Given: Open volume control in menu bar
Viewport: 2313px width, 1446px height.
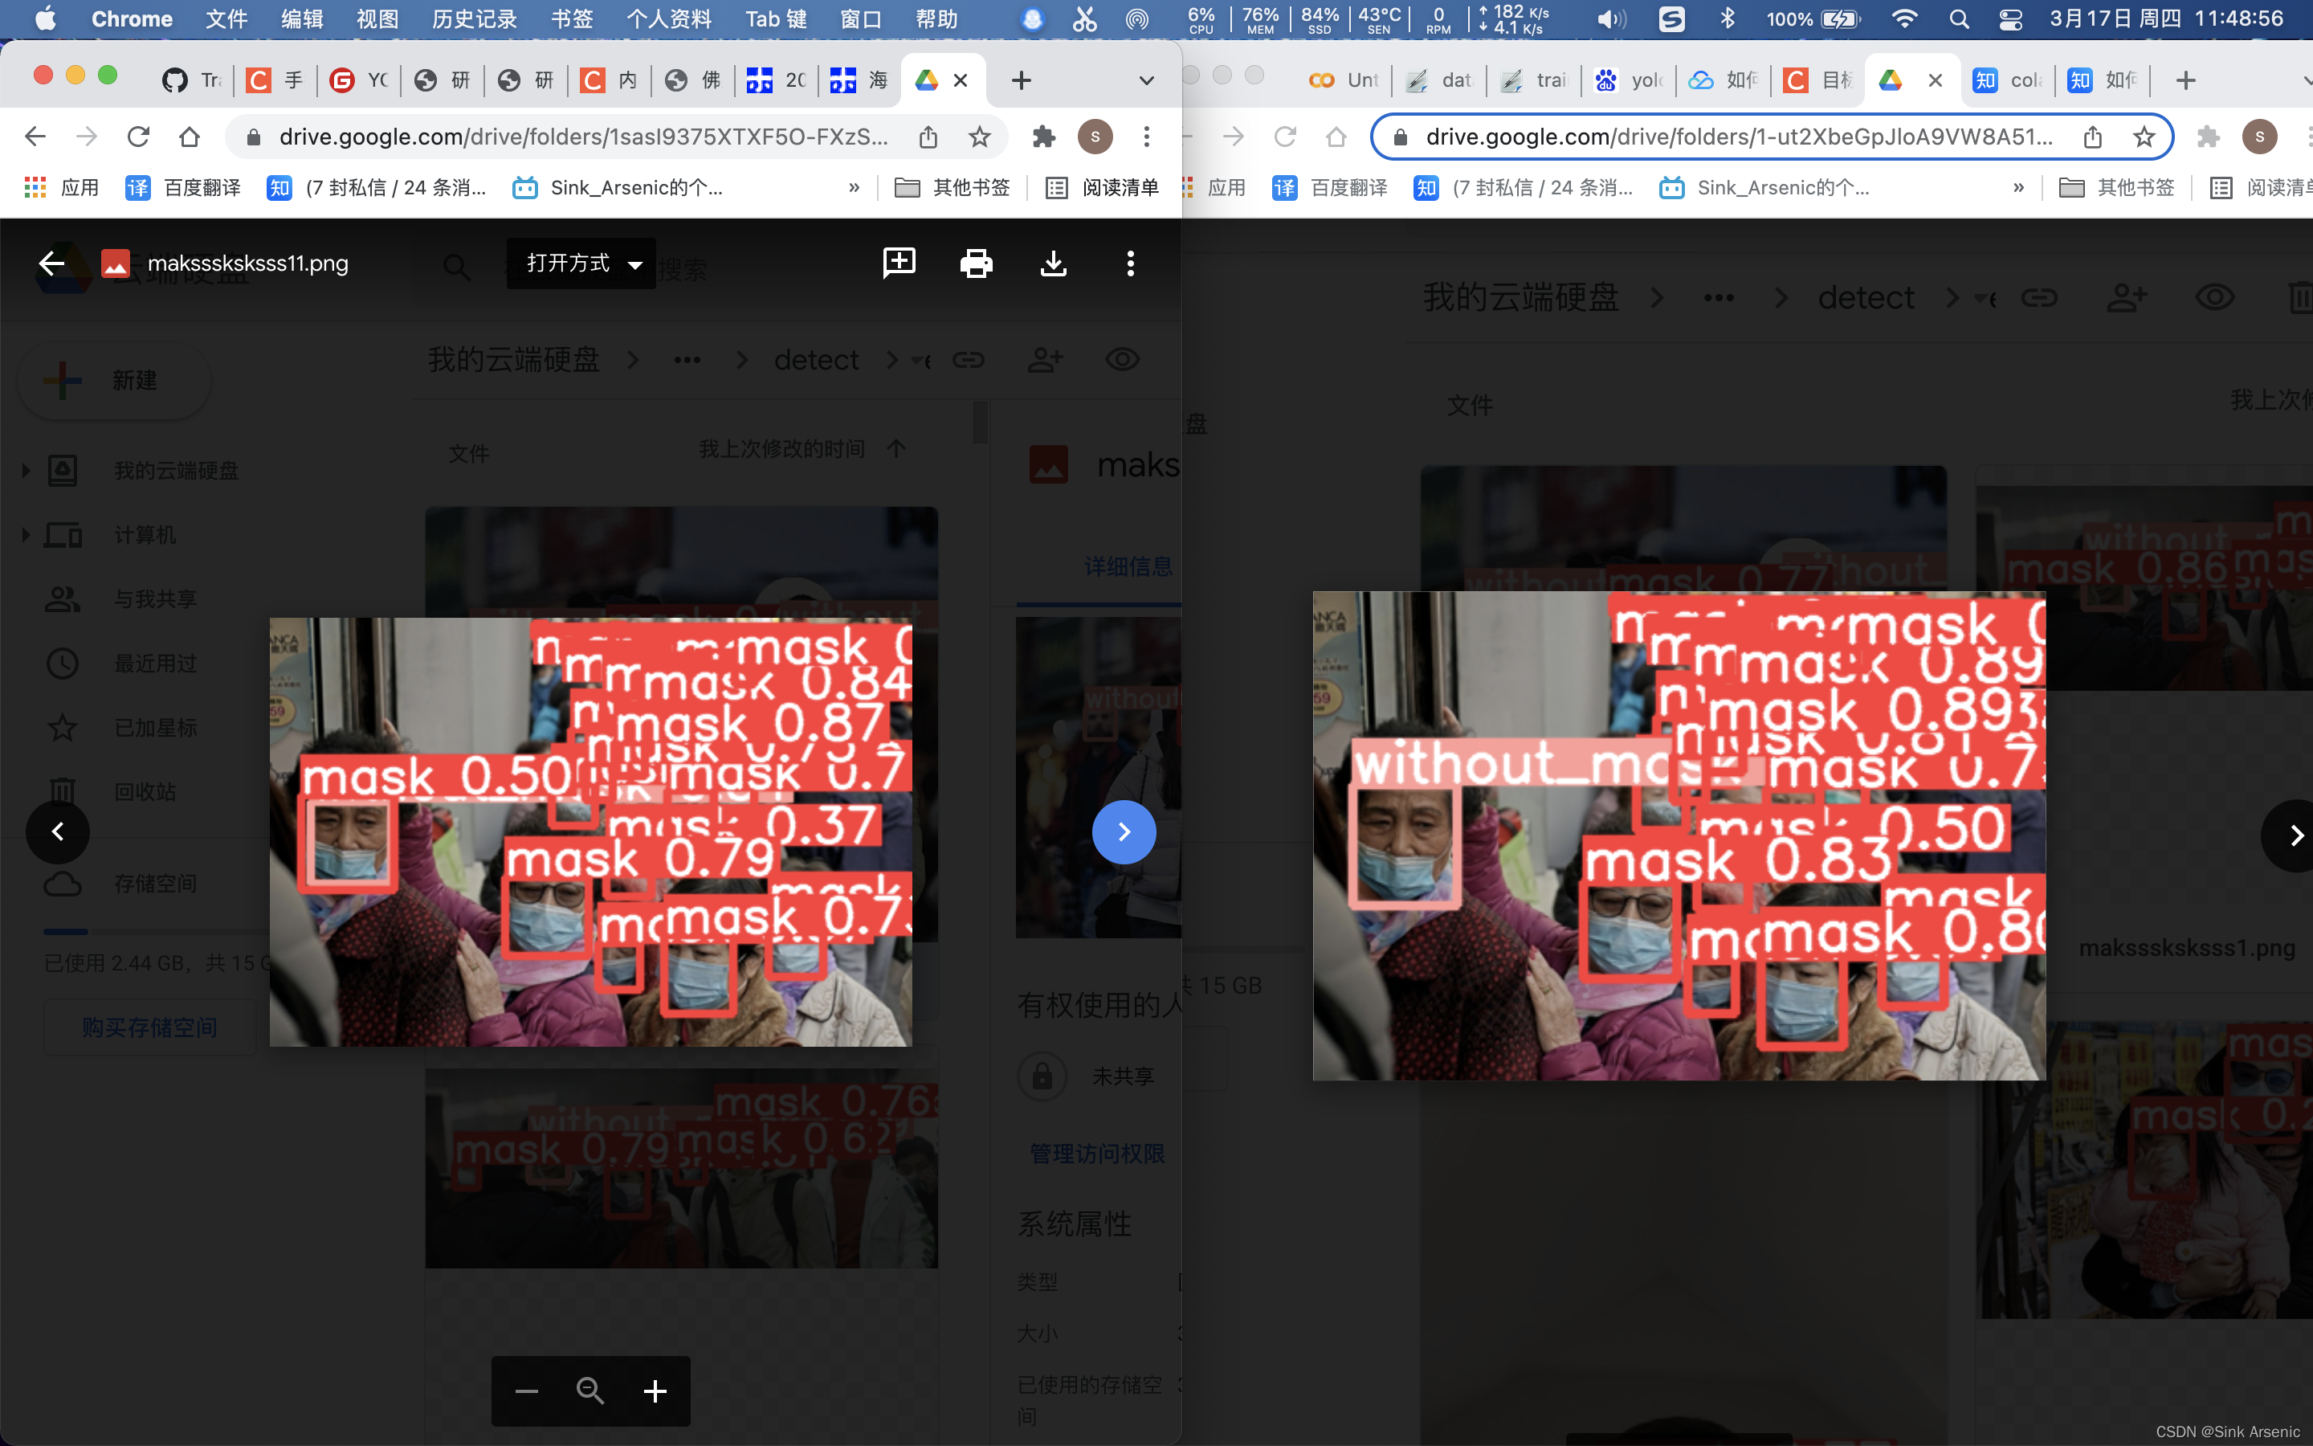Looking at the screenshot, I should pos(1611,19).
